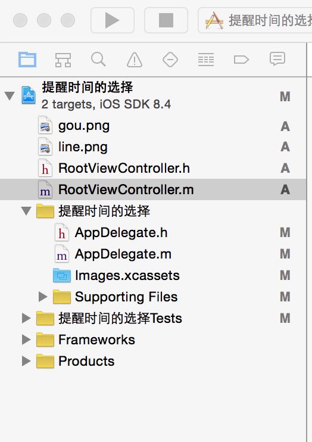Image resolution: width=312 pixels, height=442 pixels.
Task: Expand Supporting Files group triangle
Action: (42, 297)
